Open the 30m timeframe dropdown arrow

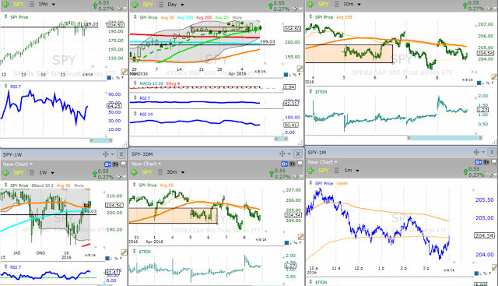click(x=183, y=172)
